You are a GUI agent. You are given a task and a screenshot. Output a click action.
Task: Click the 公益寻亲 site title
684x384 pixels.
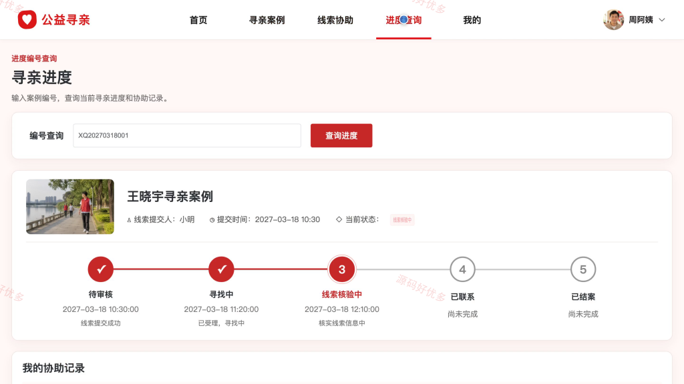pos(66,19)
